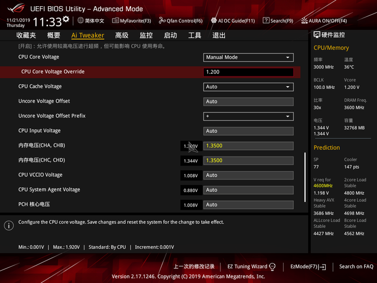
Task: Open the 退出 tab
Action: (219, 35)
